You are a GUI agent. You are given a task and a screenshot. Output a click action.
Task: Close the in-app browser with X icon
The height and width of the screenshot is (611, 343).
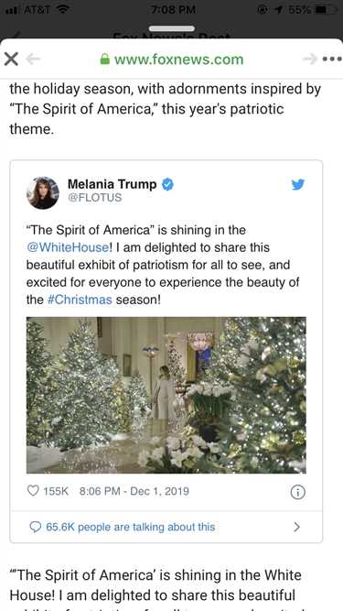click(x=11, y=60)
